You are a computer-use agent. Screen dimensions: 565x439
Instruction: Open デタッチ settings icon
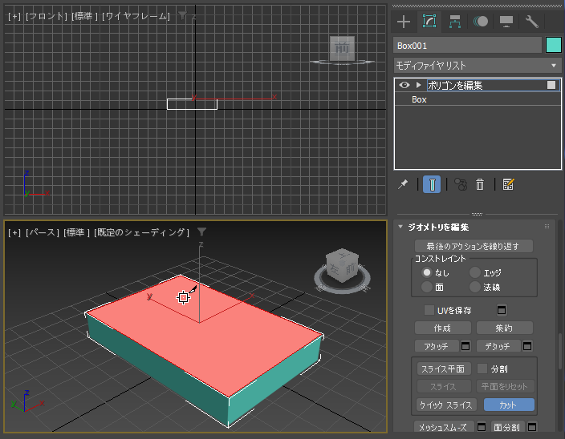(x=527, y=346)
